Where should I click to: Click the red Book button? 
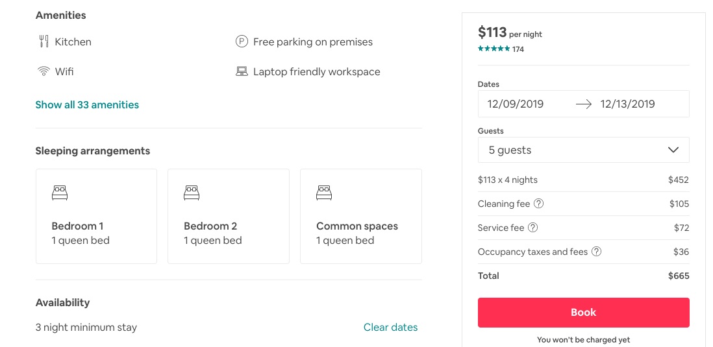tap(583, 313)
